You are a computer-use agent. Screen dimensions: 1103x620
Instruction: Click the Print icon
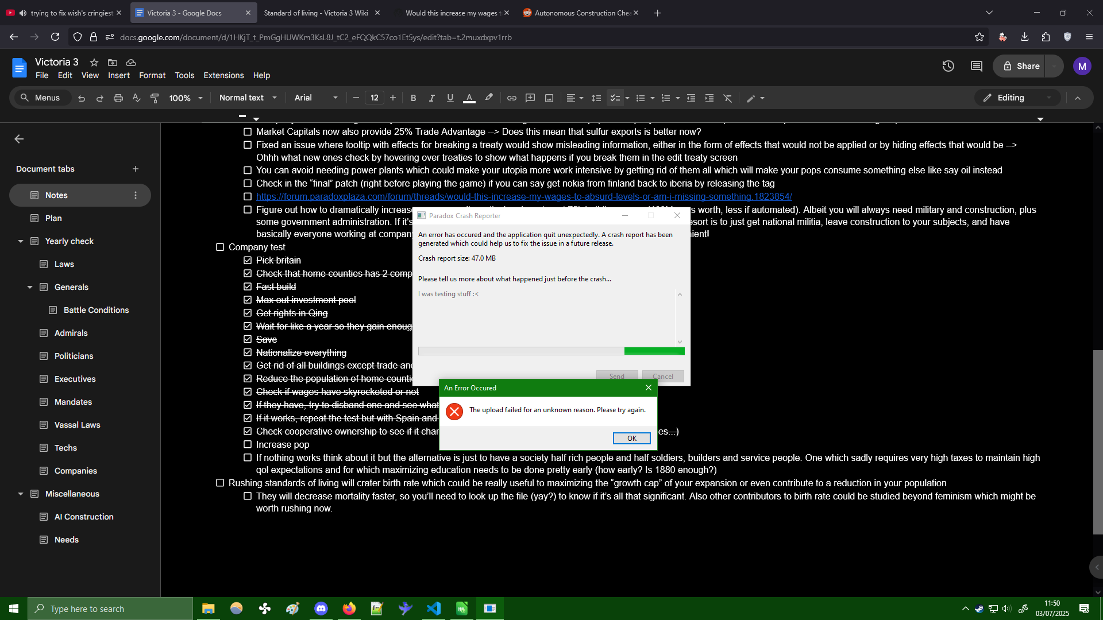[x=118, y=98]
